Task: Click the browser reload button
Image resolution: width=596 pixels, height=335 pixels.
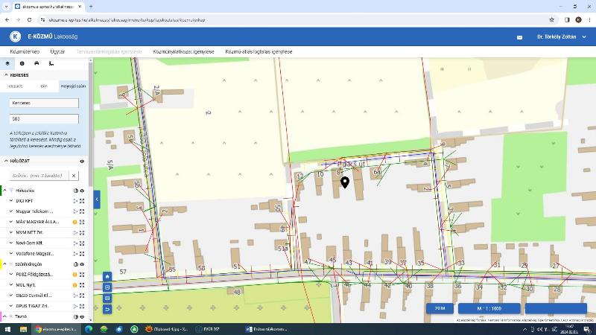Action: (29, 20)
